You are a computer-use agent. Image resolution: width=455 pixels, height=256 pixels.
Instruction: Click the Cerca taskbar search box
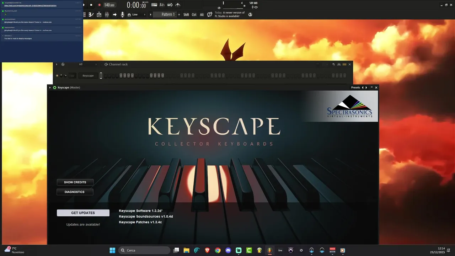click(144, 250)
